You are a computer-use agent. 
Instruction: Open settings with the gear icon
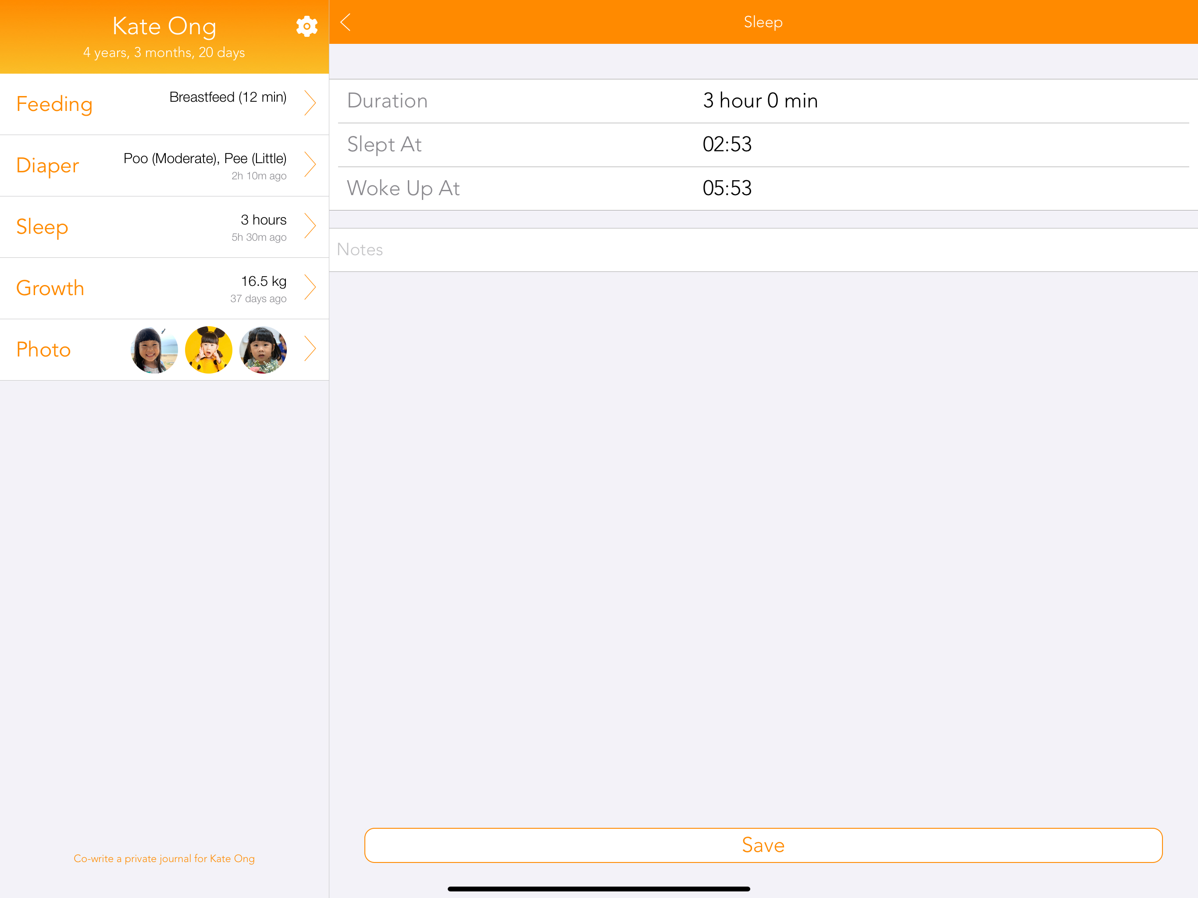click(307, 26)
